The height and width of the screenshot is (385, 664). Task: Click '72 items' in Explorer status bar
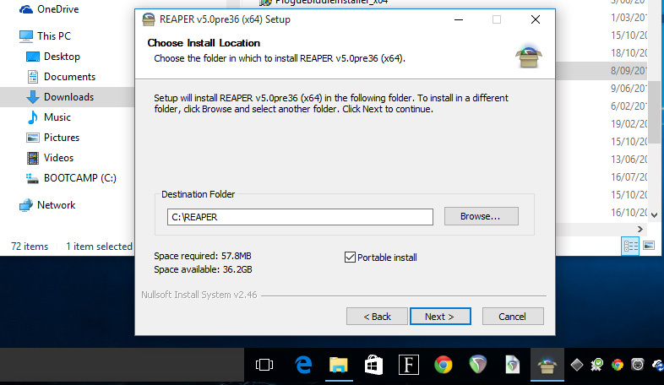[30, 247]
